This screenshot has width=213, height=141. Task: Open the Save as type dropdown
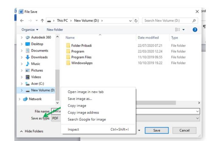pos(198,118)
